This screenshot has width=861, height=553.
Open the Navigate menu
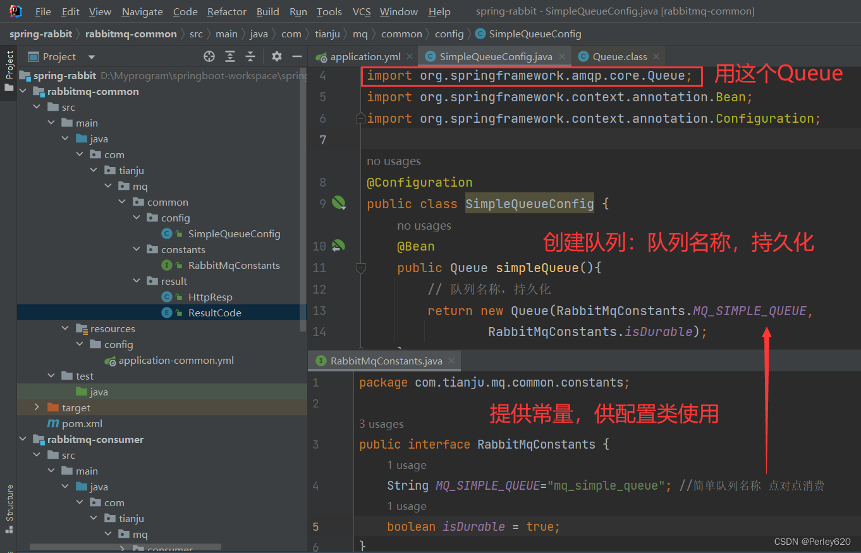click(x=142, y=11)
